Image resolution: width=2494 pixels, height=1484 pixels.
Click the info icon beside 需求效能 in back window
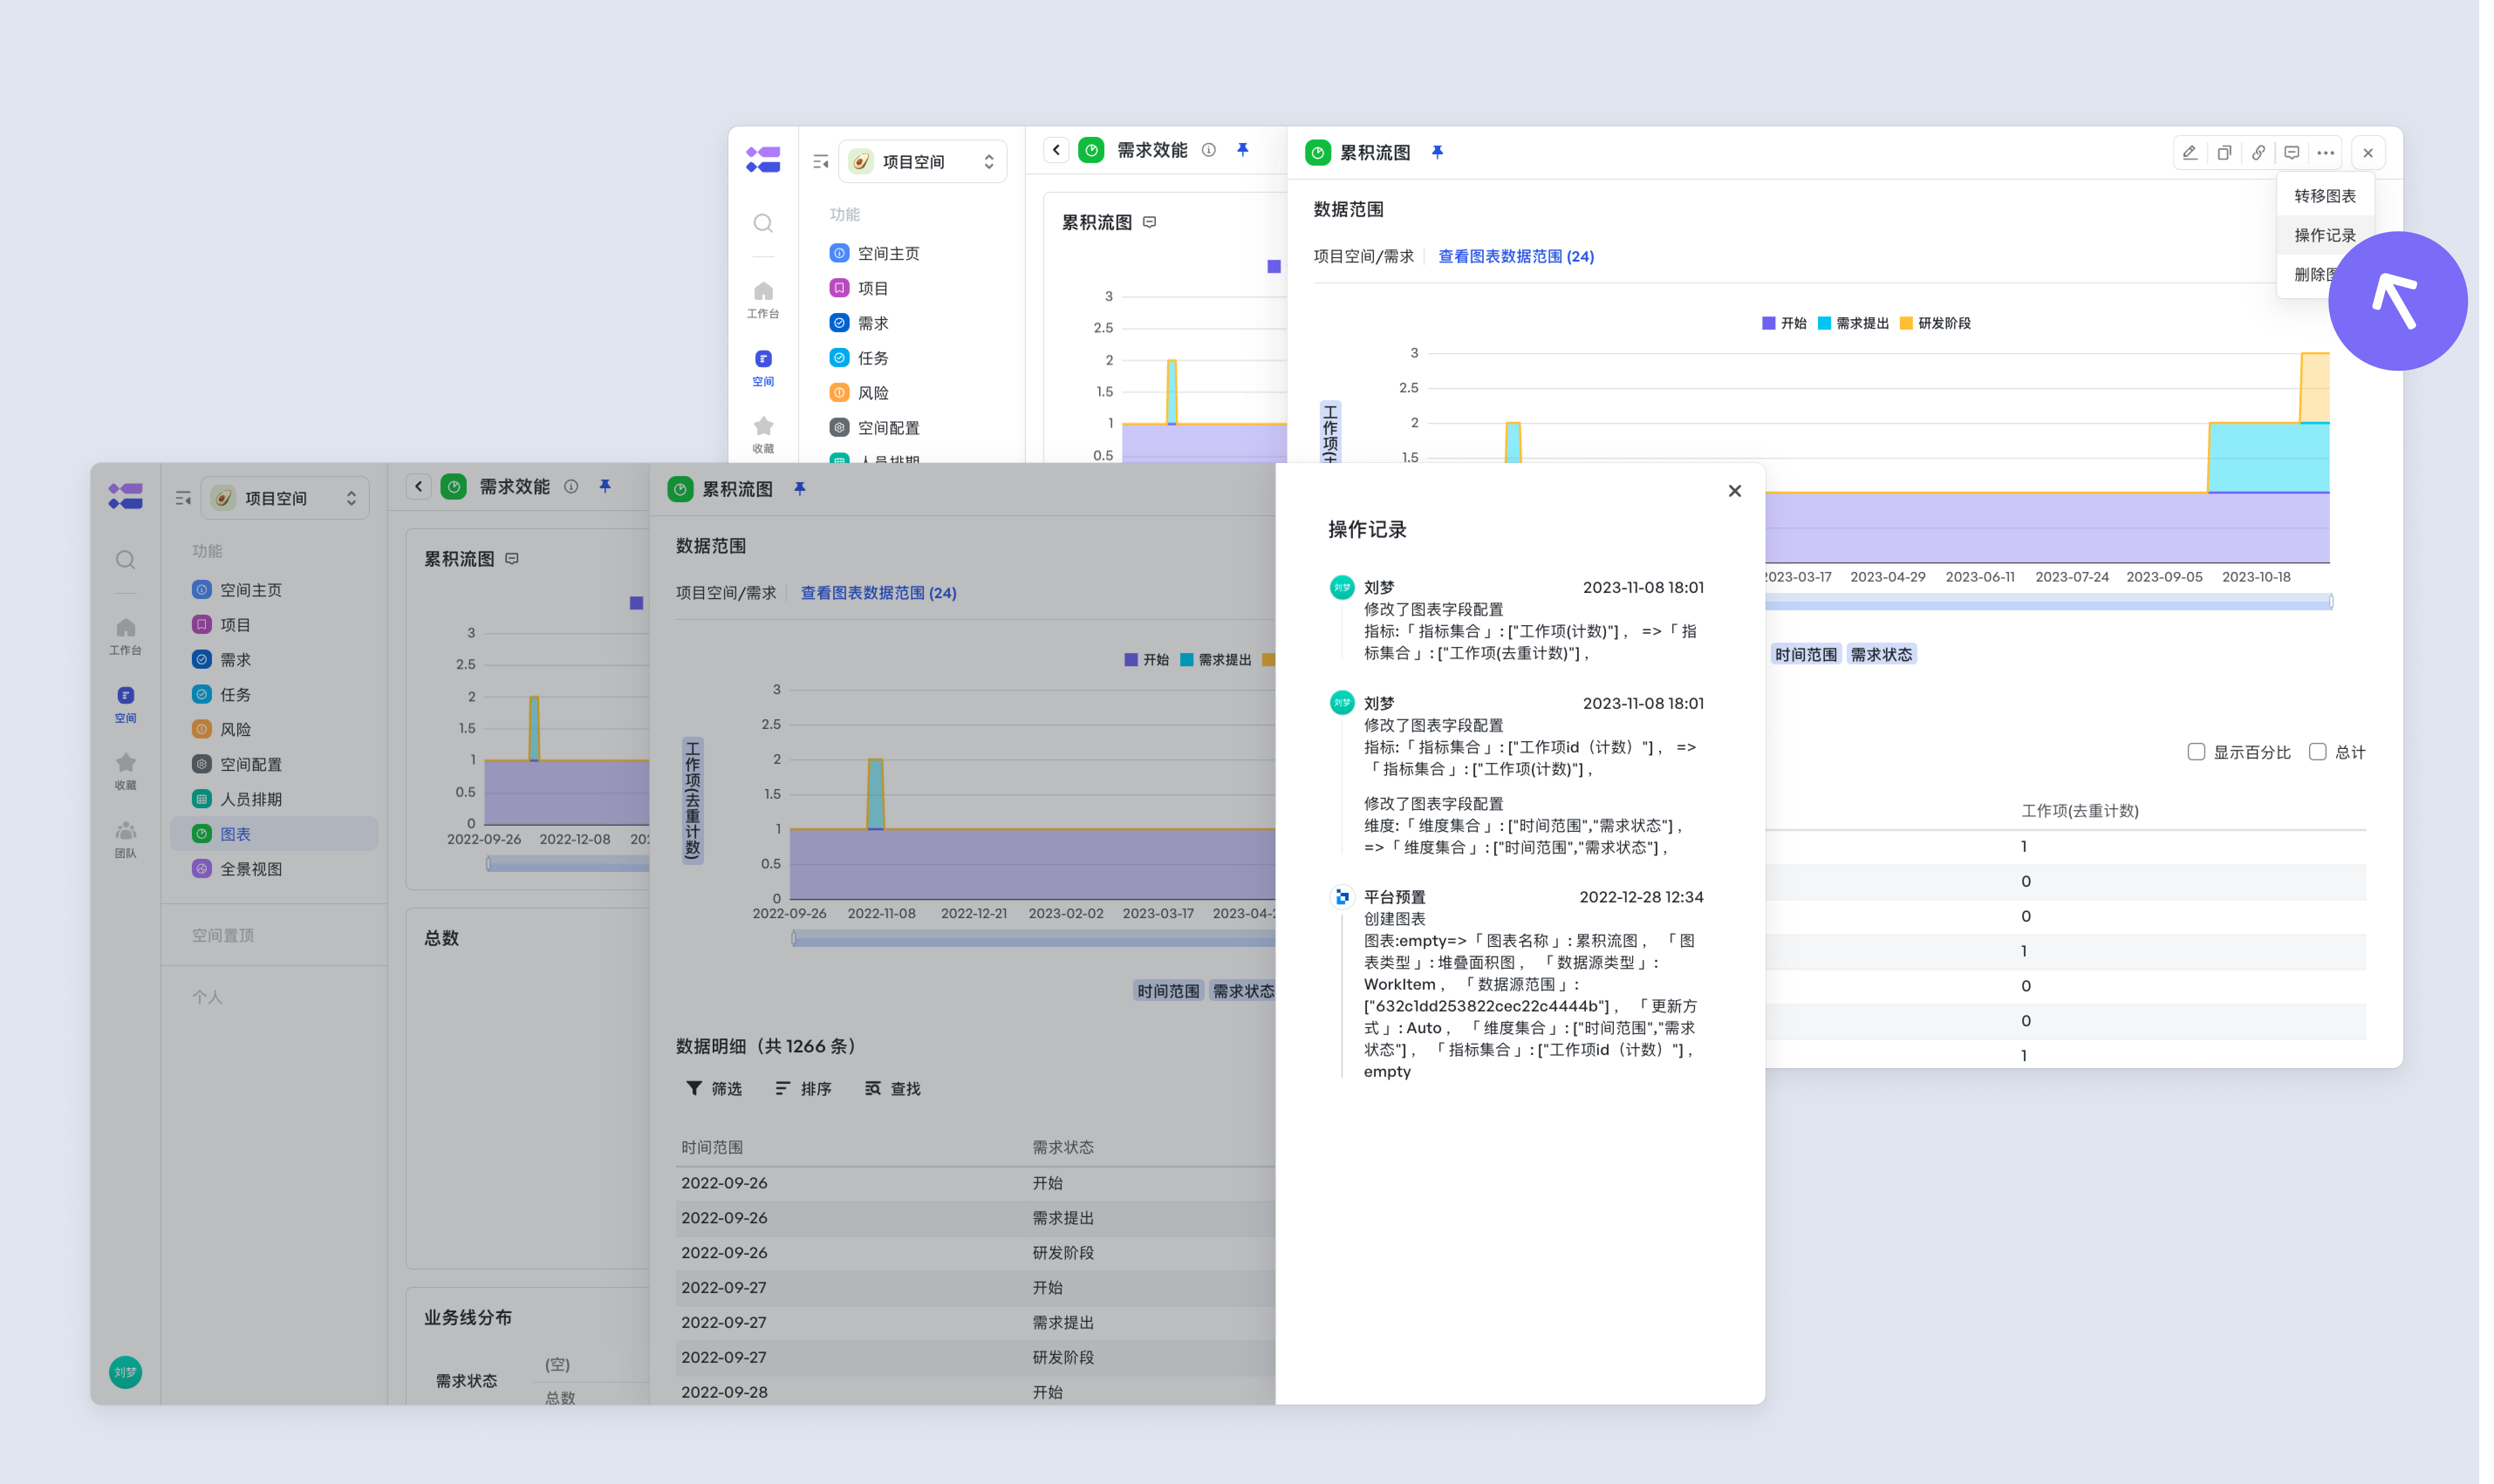(x=1209, y=150)
